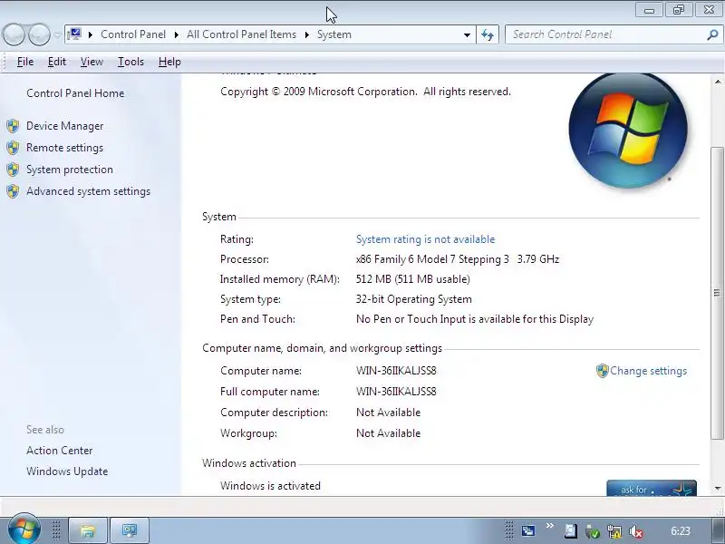
Task: Open Device Manager from the sidebar
Action: 64,126
